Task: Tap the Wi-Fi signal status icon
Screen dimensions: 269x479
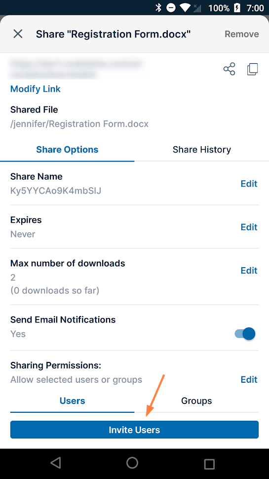Action: coord(185,7)
